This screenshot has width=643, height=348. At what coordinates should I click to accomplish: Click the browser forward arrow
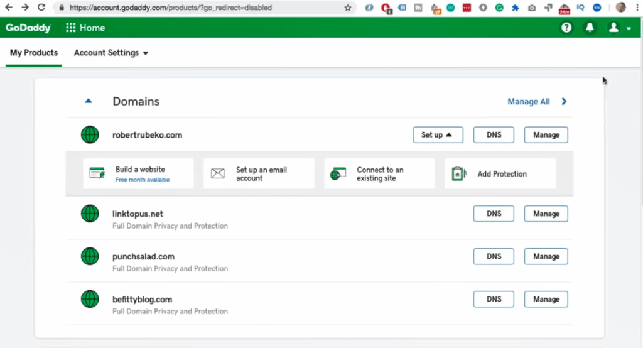[25, 8]
